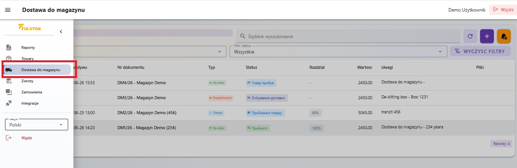Open document DM2/26 - Magazyn Demo (456)

tap(146, 113)
